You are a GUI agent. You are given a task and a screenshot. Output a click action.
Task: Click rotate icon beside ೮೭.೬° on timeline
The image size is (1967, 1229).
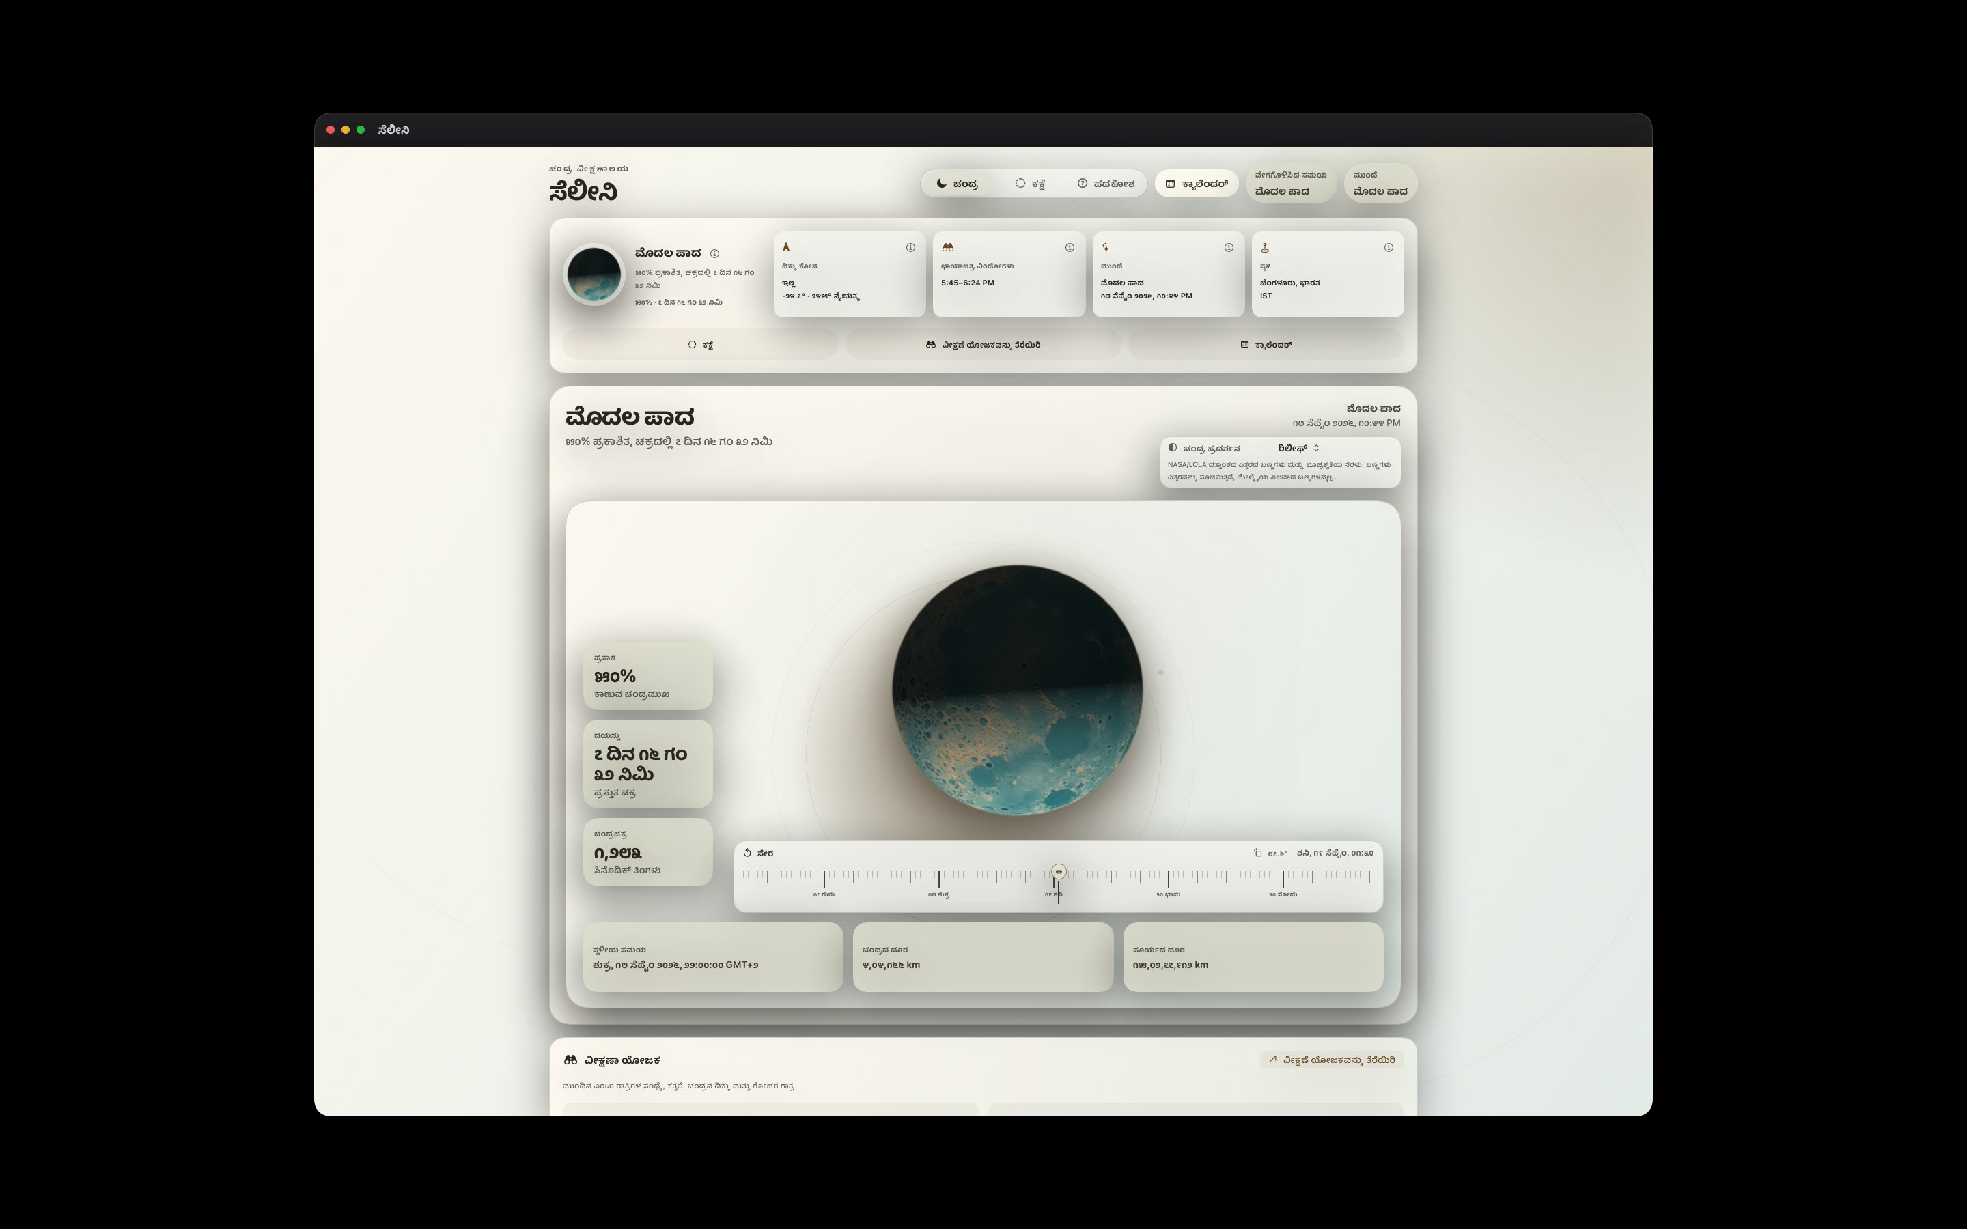(1257, 853)
